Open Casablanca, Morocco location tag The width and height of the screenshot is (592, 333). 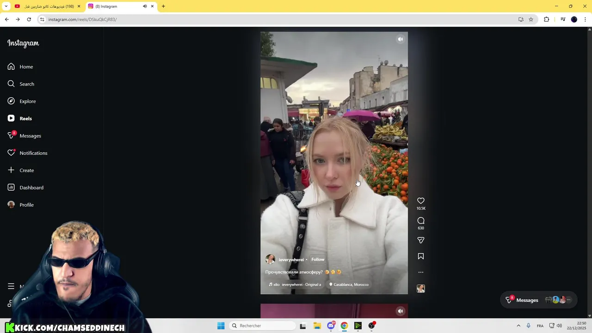click(349, 284)
